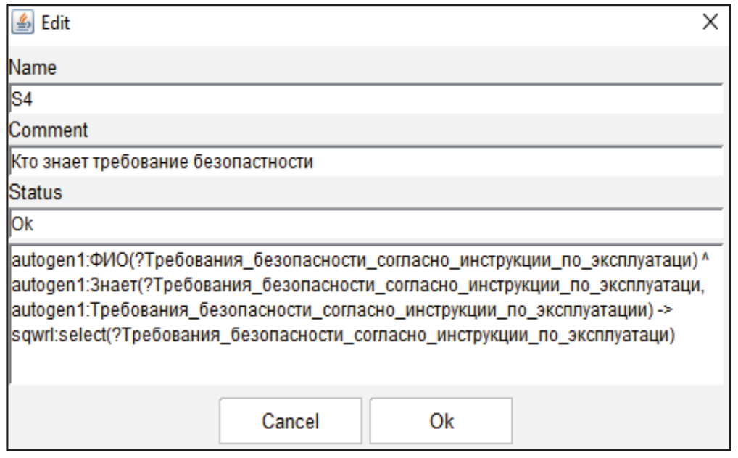The width and height of the screenshot is (738, 458).
Task: Close the Edit dialog with the X button
Action: tap(712, 22)
